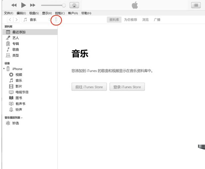Open 铃声 under iPhone
205x169 pixels.
click(30, 109)
